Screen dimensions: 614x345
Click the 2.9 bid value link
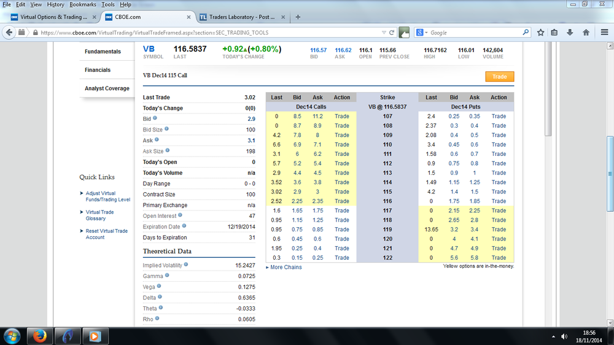pos(251,118)
